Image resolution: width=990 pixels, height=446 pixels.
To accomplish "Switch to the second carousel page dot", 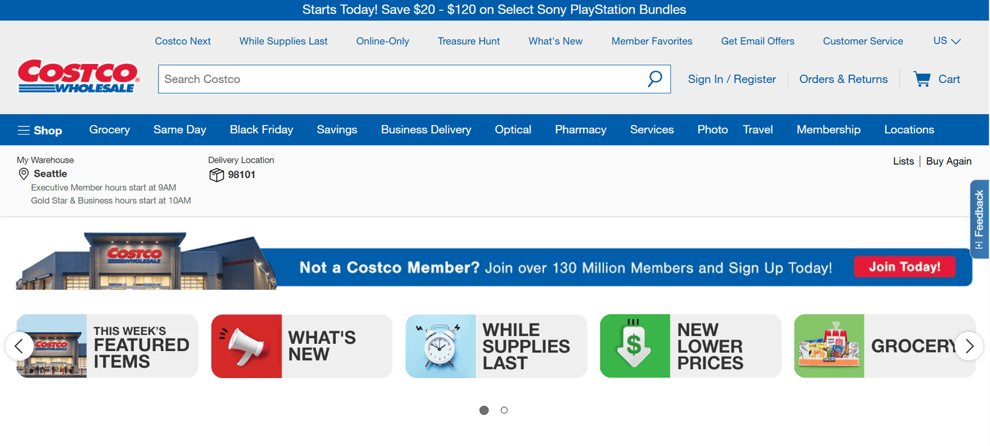I will point(504,410).
